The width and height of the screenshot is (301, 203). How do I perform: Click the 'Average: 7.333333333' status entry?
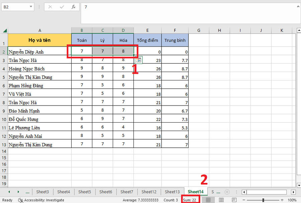tap(140, 200)
